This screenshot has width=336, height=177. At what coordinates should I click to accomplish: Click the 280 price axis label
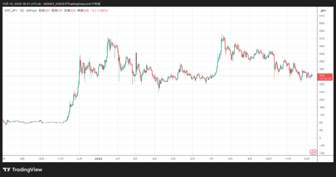coord(322,85)
